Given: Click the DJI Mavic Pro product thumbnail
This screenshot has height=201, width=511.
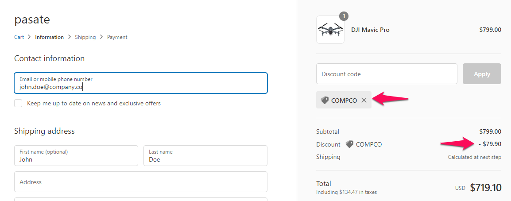Looking at the screenshot, I should pos(330,30).
